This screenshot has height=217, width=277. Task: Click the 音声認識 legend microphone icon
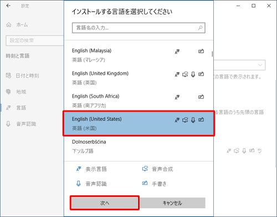tap(79, 184)
